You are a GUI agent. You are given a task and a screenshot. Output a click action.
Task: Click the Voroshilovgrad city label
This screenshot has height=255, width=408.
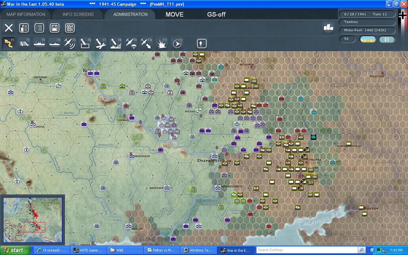349,146
